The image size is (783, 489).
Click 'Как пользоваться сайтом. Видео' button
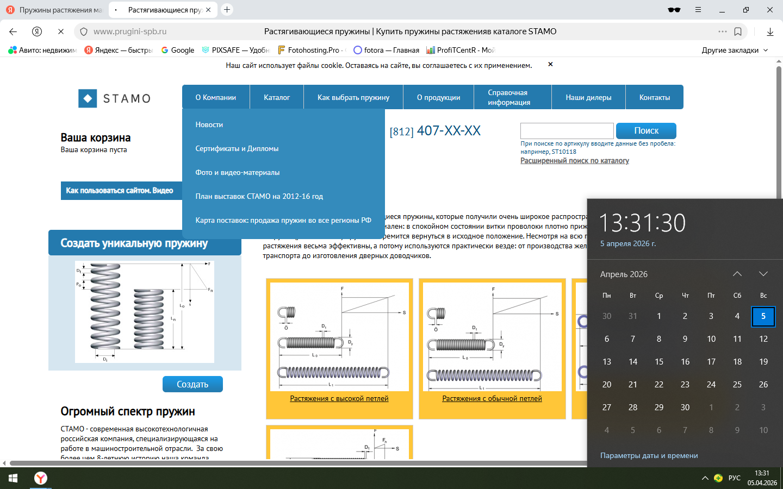coord(121,191)
